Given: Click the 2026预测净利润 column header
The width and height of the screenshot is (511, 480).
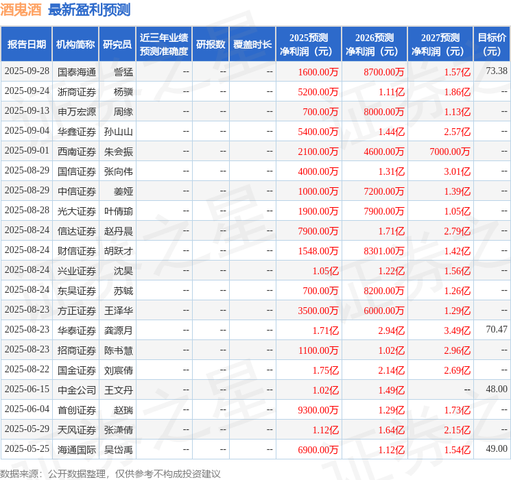Looking at the screenshot, I should click(375, 44).
